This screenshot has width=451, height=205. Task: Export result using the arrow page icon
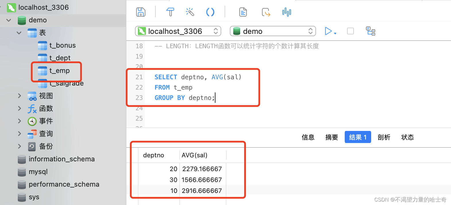click(x=266, y=12)
